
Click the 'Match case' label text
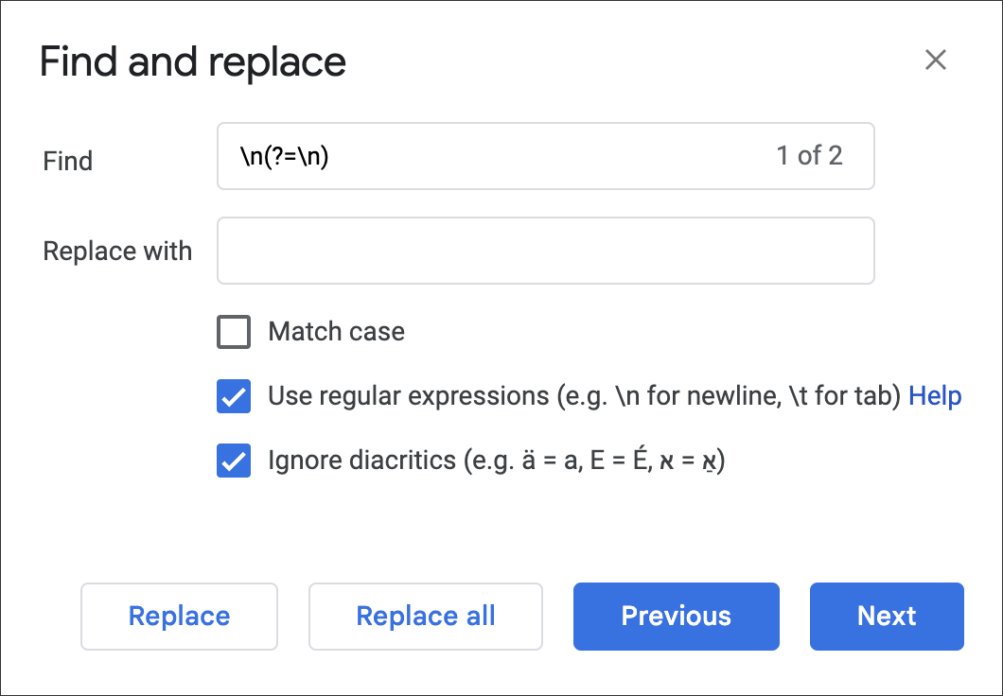point(336,332)
